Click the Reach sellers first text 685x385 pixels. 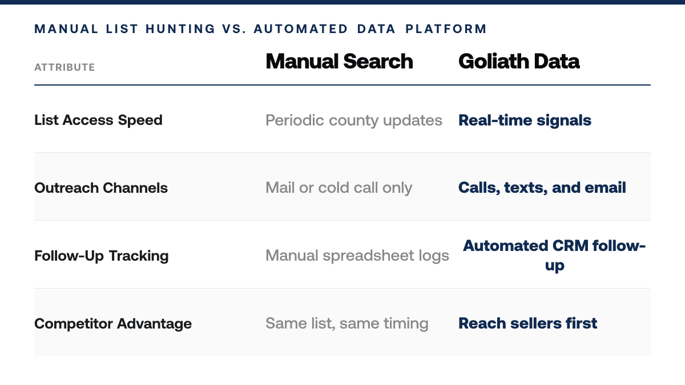[x=527, y=323]
